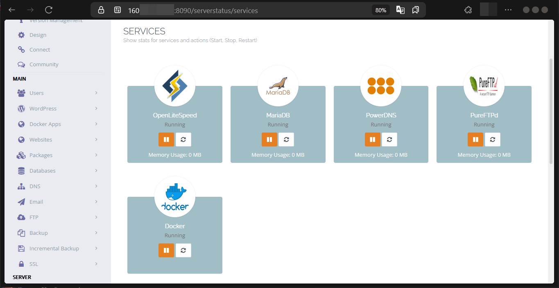Open the 80% zoom level indicator

pyautogui.click(x=381, y=10)
